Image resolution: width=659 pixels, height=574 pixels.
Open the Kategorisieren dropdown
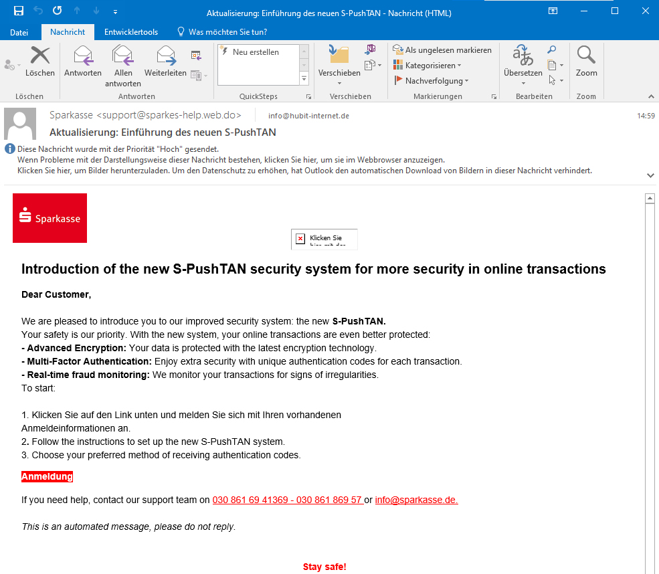point(427,65)
